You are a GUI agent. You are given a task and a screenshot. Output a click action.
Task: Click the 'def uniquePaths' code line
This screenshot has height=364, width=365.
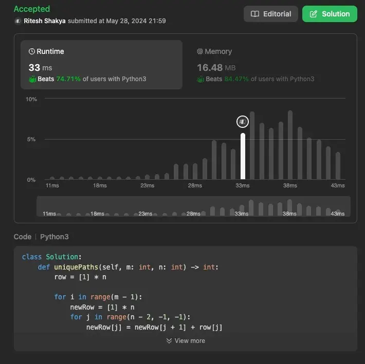point(128,267)
